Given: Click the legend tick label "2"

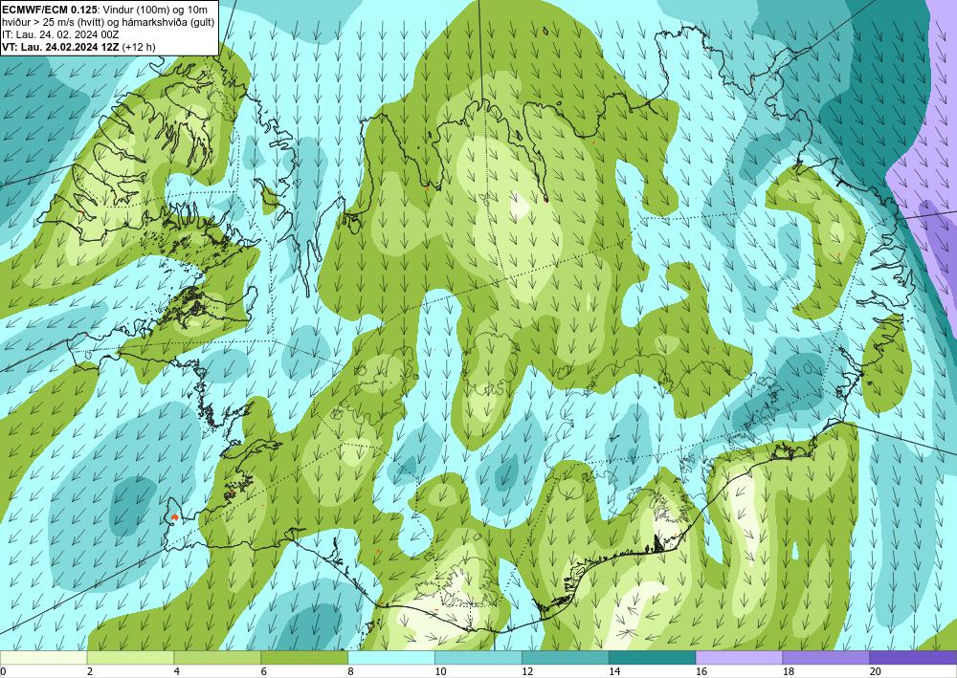Looking at the screenshot, I should pyautogui.click(x=90, y=672).
